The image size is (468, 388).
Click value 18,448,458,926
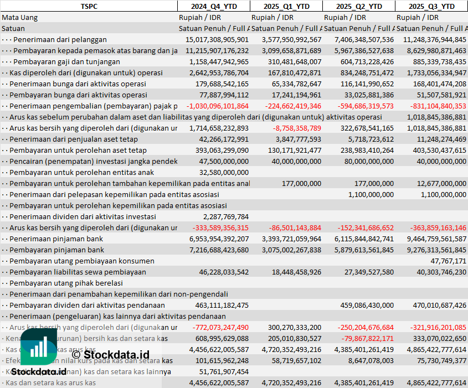tap(296, 272)
